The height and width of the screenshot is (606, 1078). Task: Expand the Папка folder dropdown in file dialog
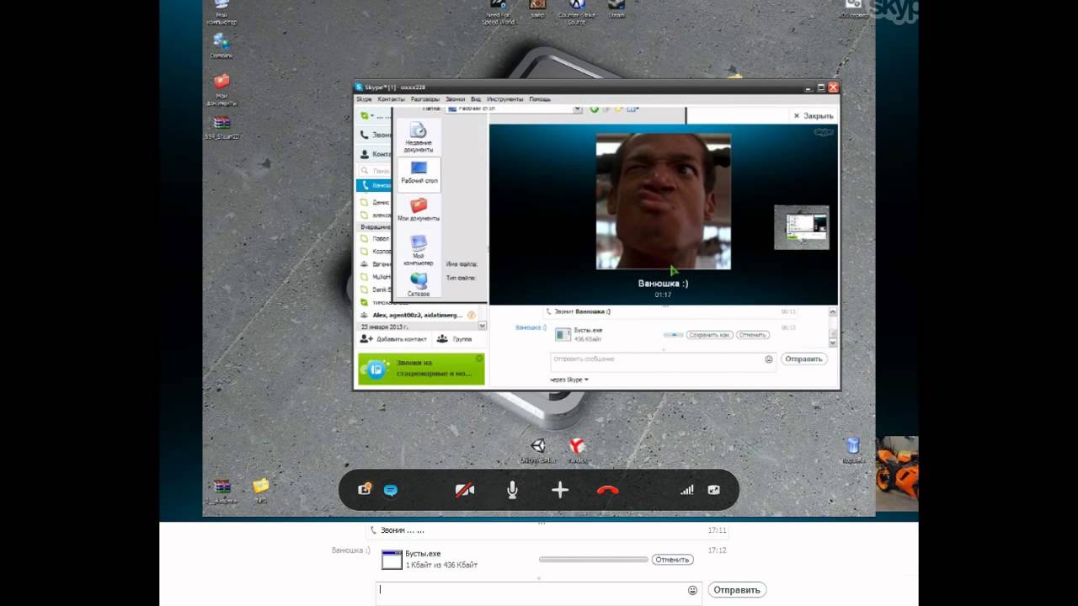[x=578, y=109]
